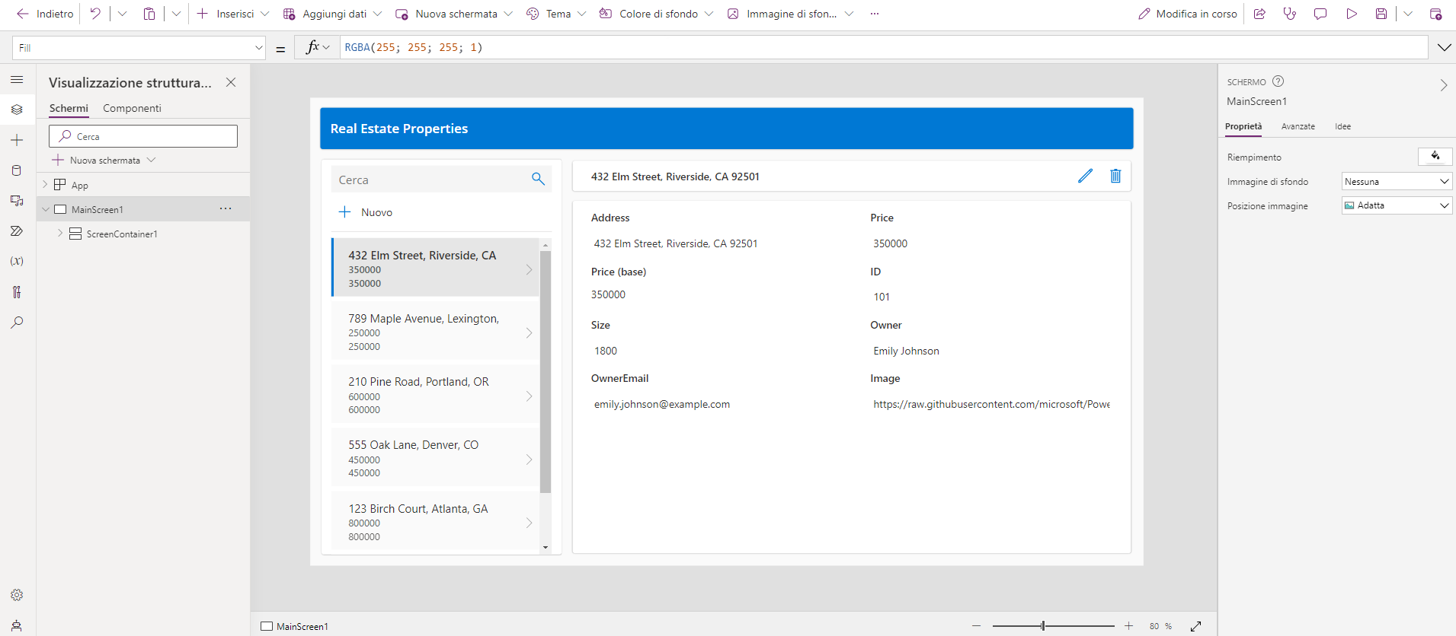Select 210 Pine Road, Portland item
This screenshot has height=636, width=1456.
pyautogui.click(x=435, y=395)
